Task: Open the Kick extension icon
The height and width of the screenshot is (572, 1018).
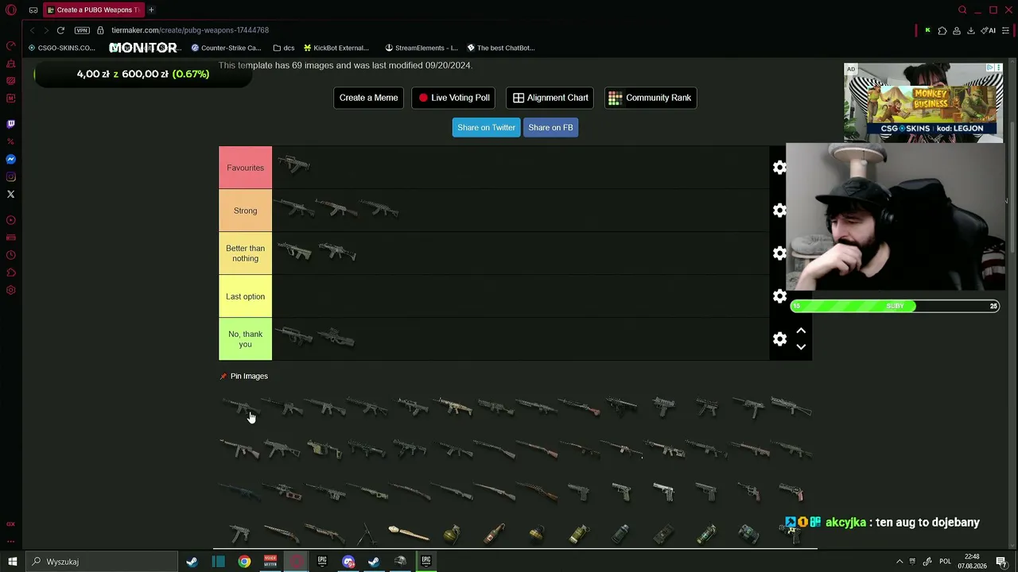Action: [x=927, y=30]
